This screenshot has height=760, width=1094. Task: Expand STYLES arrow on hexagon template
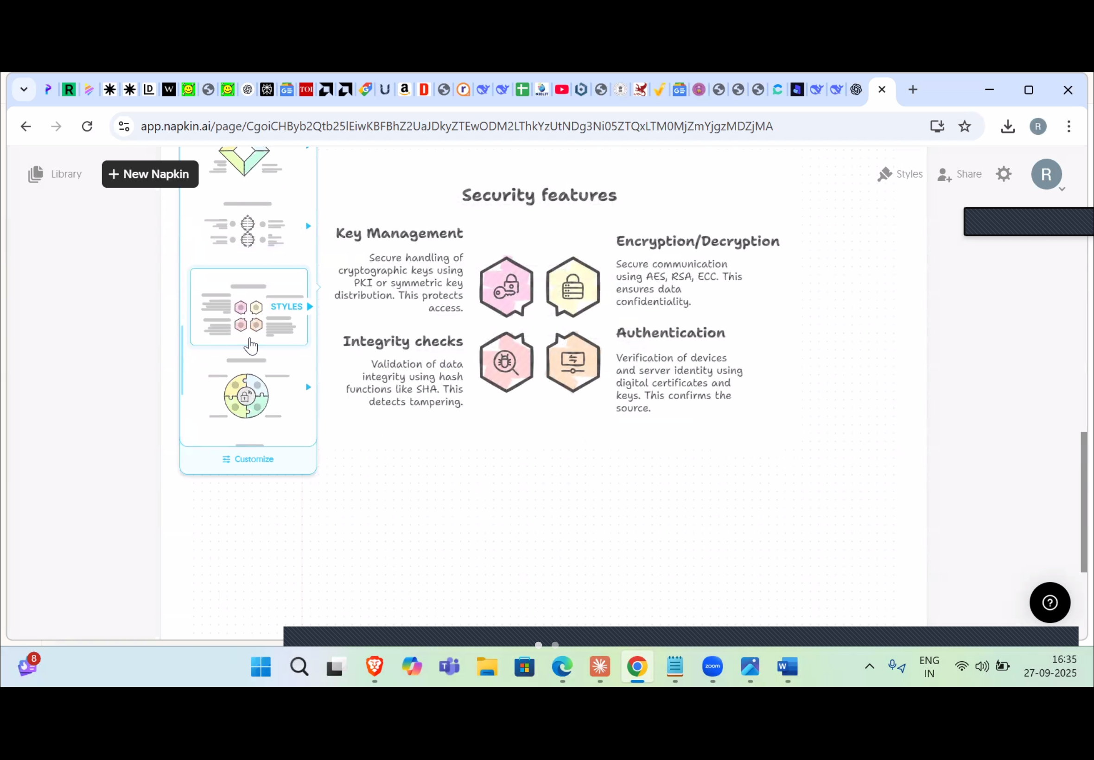(310, 307)
